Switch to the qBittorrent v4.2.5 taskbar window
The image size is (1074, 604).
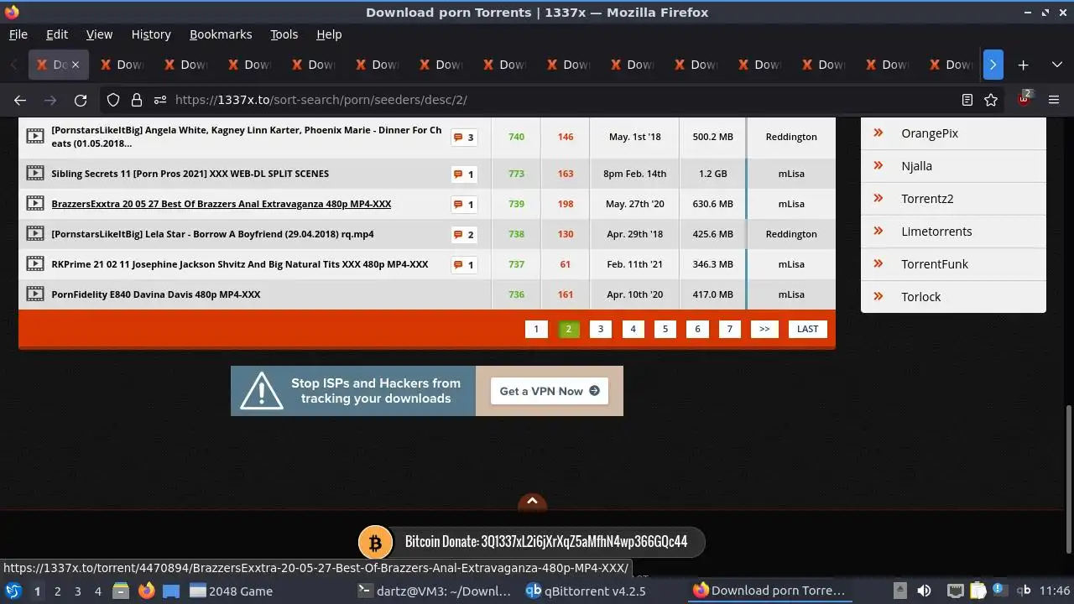click(x=586, y=591)
